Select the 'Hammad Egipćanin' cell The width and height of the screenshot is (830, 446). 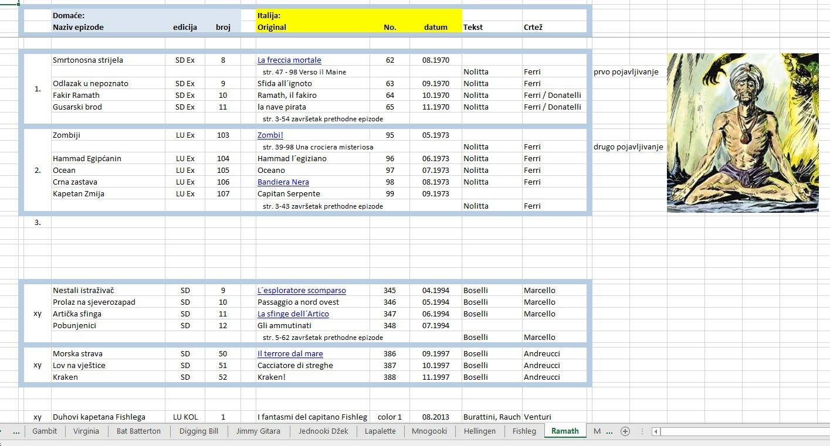[108, 159]
